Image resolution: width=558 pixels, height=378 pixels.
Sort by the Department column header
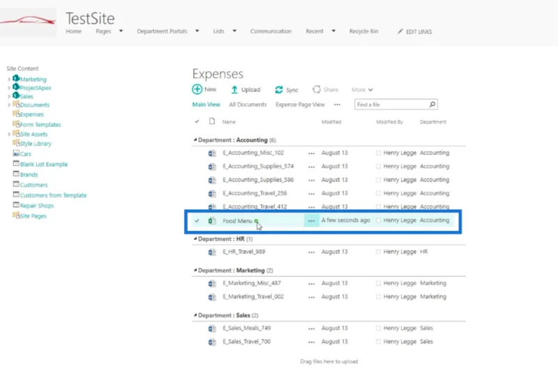coord(432,122)
